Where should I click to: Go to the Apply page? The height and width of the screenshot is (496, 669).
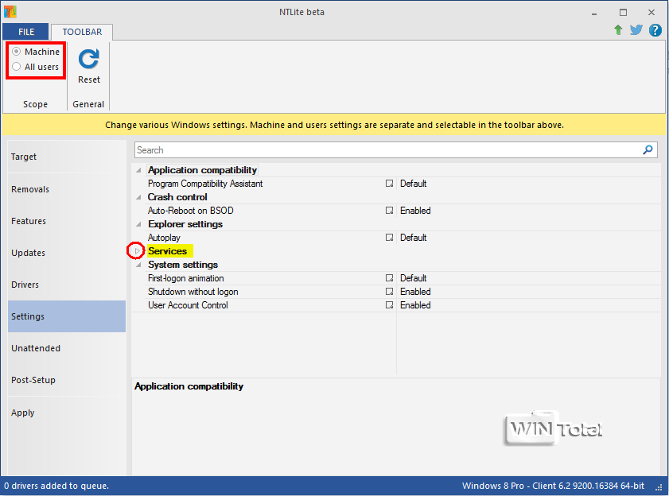[x=67, y=413]
